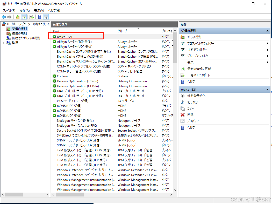Click tree pane horizontal scroll right arrow
The width and height of the screenshot is (272, 204).
coord(47,194)
